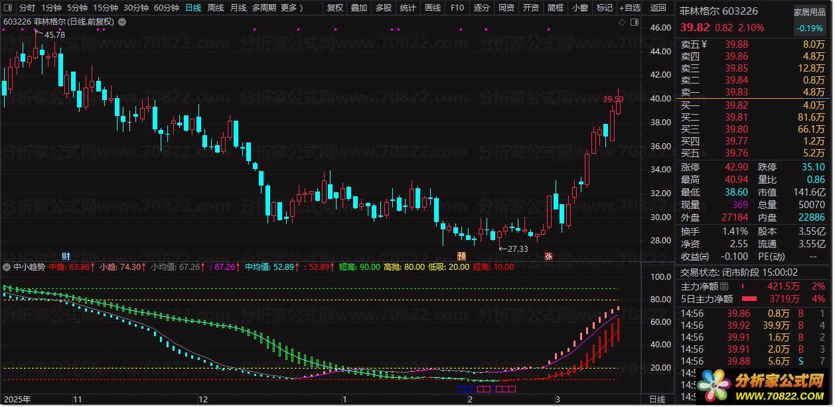Viewport: 835px width, 407px height.
Task: Click the 返回 back button
Action: 658,8
